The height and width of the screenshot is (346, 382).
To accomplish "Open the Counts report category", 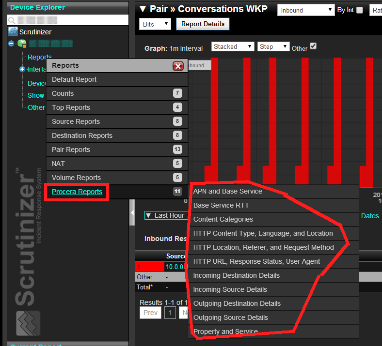I will pyautogui.click(x=117, y=93).
